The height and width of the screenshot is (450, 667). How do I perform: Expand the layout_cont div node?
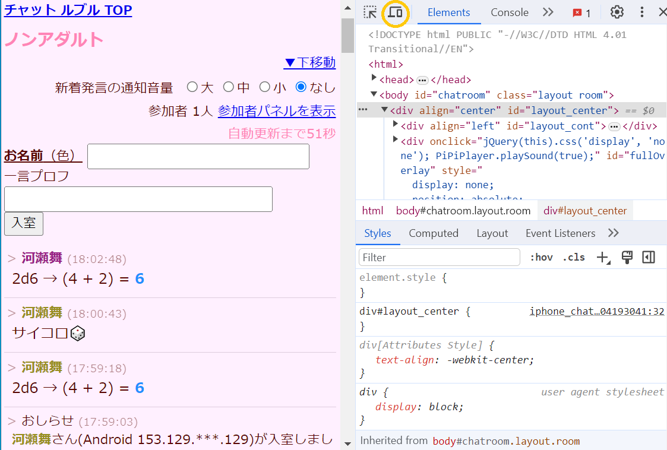click(396, 124)
